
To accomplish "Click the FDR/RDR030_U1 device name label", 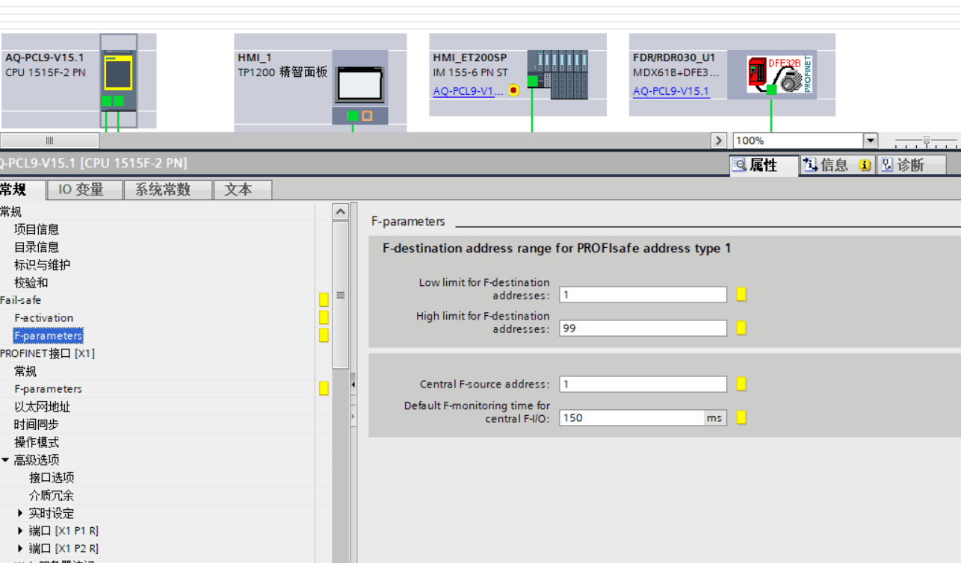I will (674, 57).
